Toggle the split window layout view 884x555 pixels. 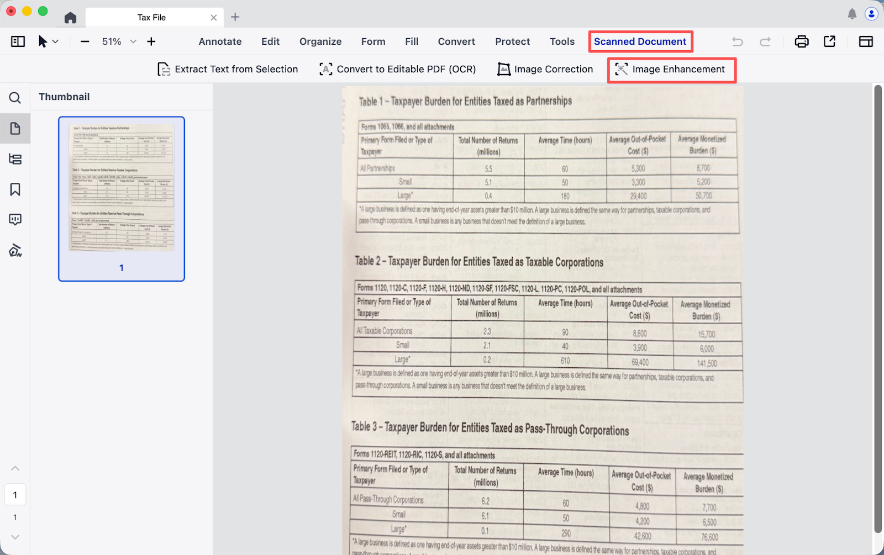pyautogui.click(x=866, y=41)
